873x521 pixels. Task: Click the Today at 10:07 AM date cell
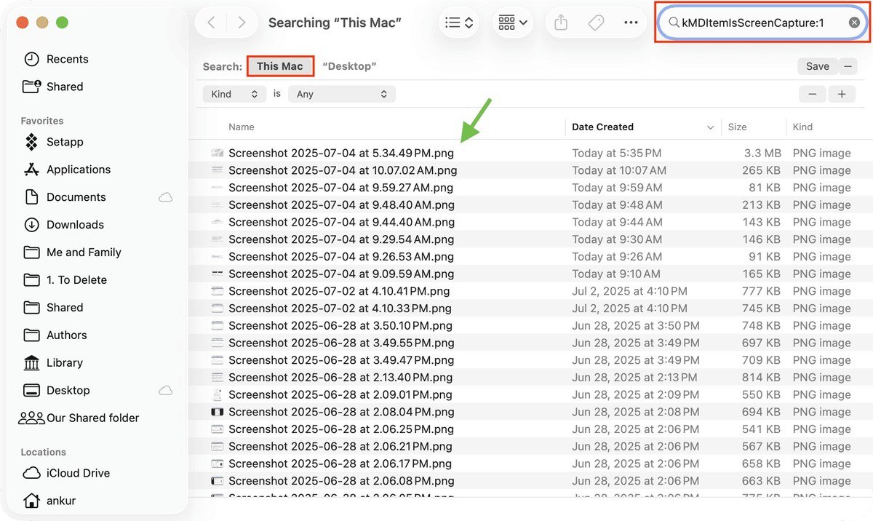coord(619,170)
